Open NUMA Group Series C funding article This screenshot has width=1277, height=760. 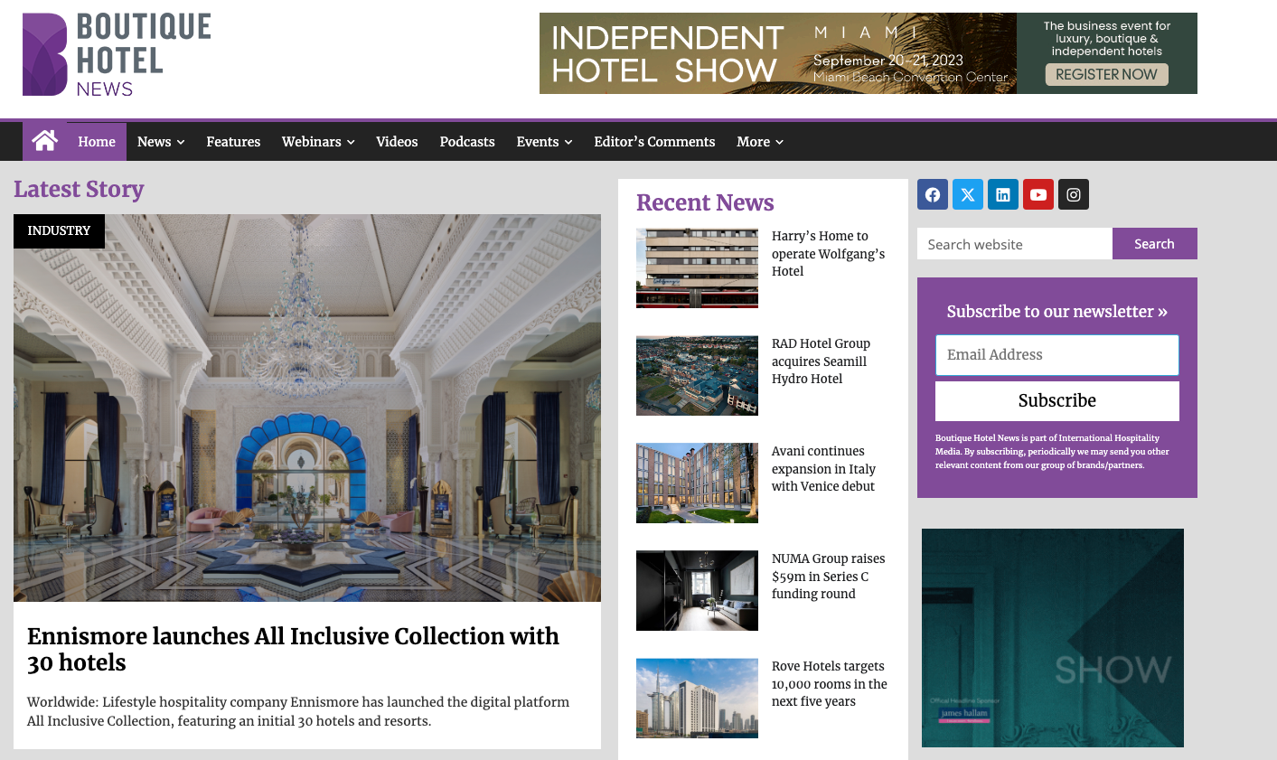tap(828, 577)
